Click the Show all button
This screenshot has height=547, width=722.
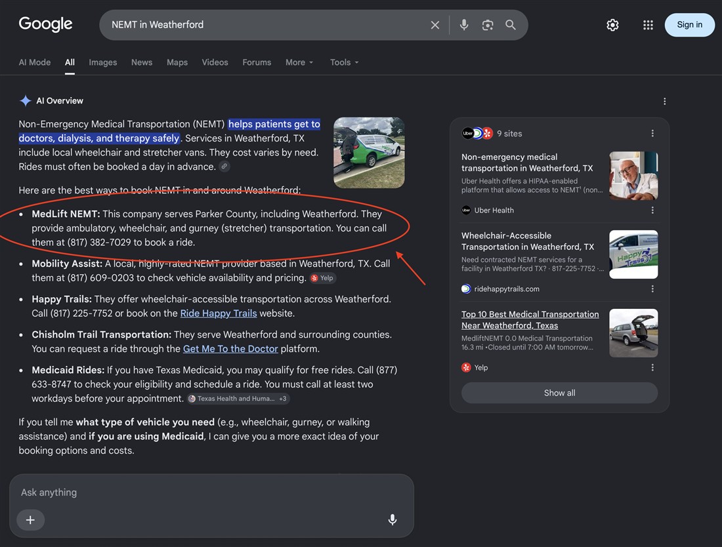tap(559, 393)
